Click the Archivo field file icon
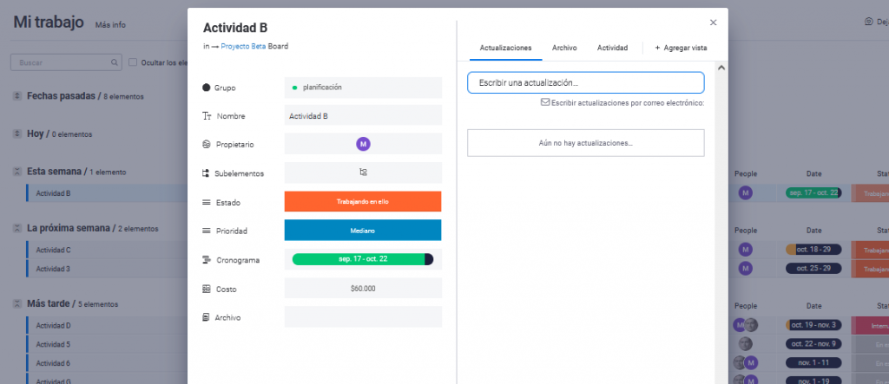 (x=207, y=317)
